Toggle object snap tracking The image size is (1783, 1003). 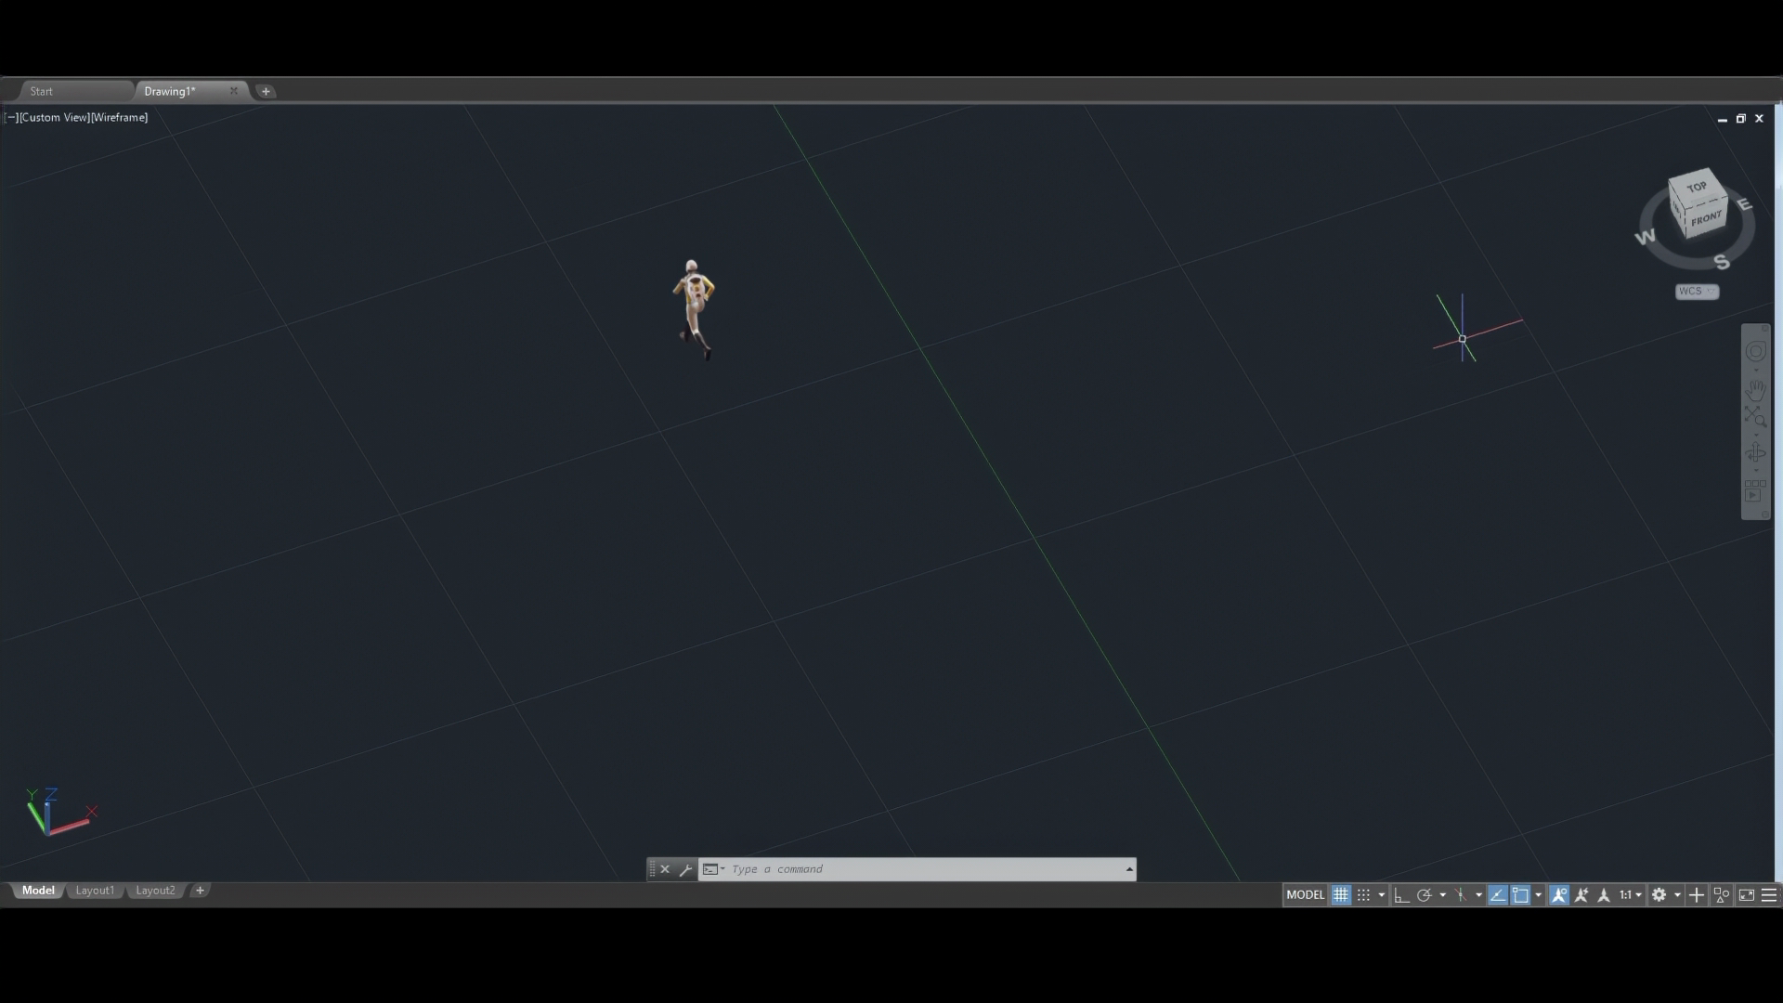pos(1498,895)
